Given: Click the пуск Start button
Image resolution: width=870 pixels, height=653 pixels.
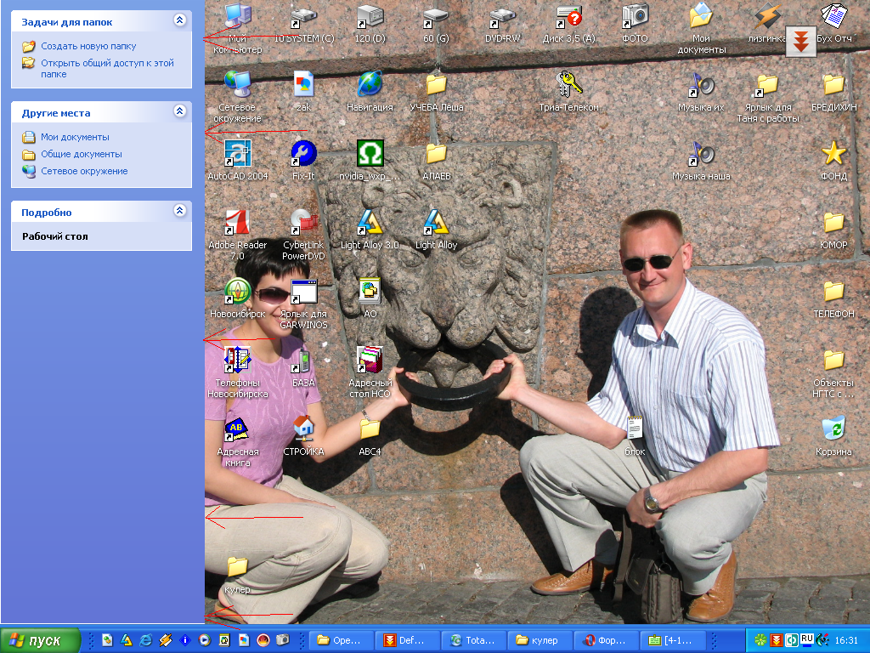Looking at the screenshot, I should click(40, 640).
